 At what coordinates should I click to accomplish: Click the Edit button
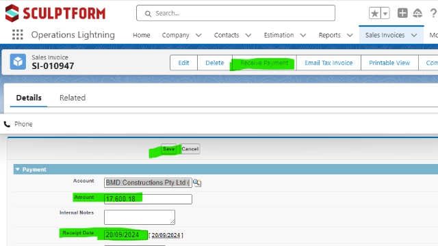[183, 63]
